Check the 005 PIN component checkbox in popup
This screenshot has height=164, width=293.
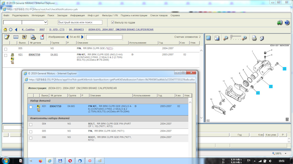pyautogui.click(x=31, y=132)
